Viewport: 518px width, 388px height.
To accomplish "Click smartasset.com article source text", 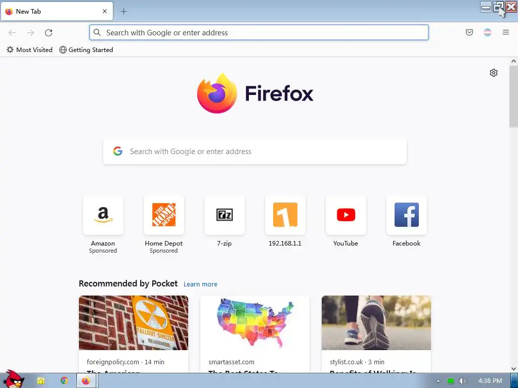I will pos(231,362).
